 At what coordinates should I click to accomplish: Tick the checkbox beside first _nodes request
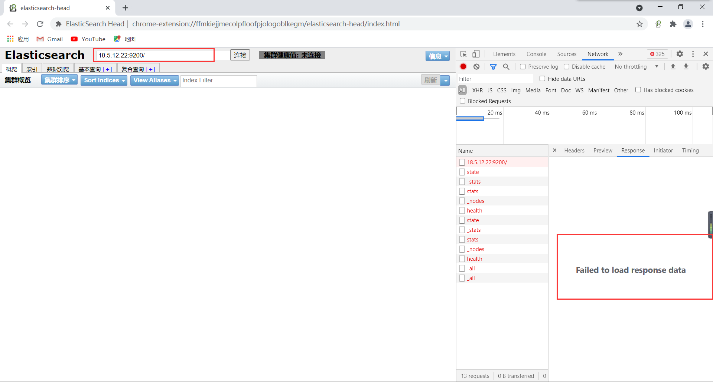click(462, 201)
